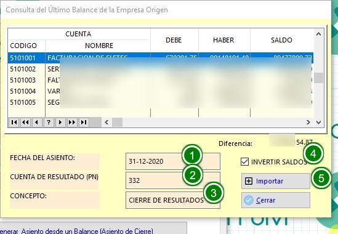Select row with code 5101005
This screenshot has width=338, height=234.
(x=160, y=102)
